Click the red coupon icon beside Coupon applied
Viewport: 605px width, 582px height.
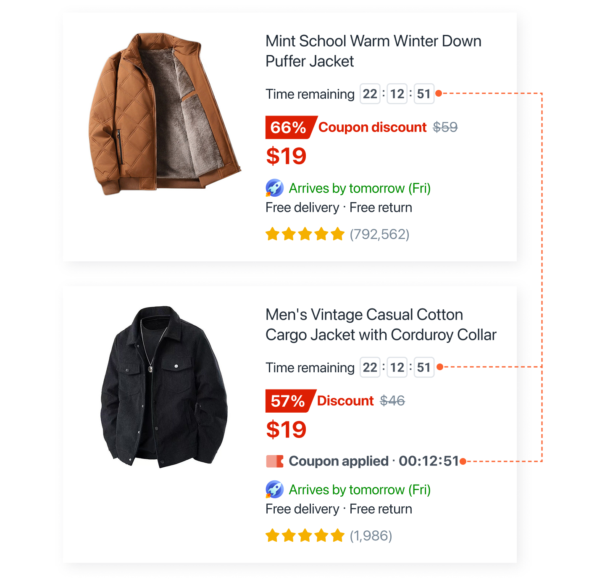click(x=275, y=461)
